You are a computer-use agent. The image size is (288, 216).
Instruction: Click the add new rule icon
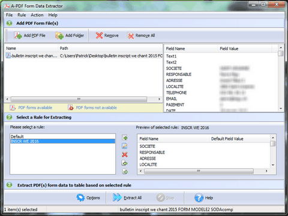(x=125, y=138)
